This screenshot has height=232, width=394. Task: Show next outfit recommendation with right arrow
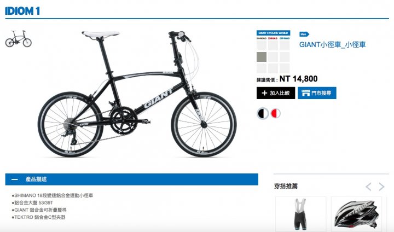pyautogui.click(x=382, y=187)
